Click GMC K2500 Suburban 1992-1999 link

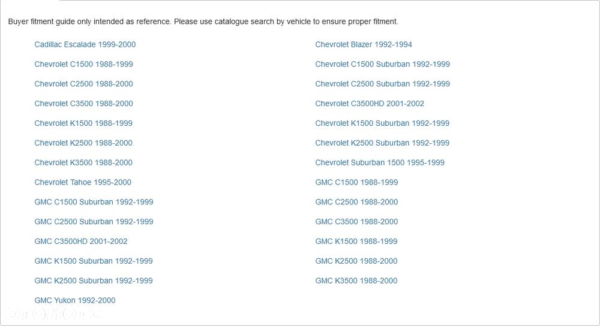point(94,280)
